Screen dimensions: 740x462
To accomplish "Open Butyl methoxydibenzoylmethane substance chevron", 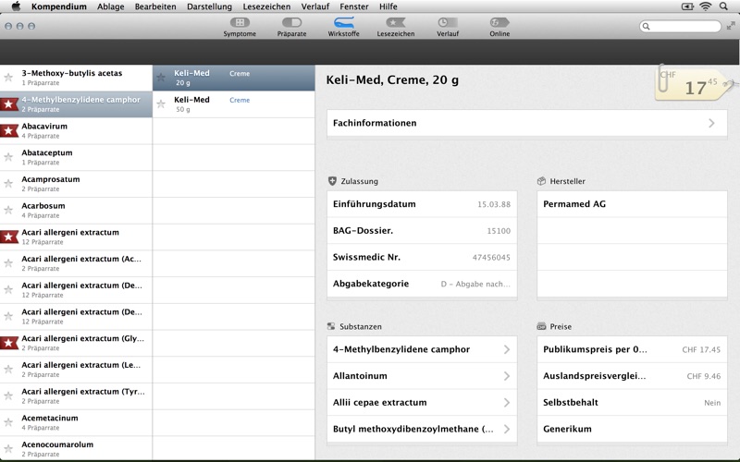I will coord(506,429).
